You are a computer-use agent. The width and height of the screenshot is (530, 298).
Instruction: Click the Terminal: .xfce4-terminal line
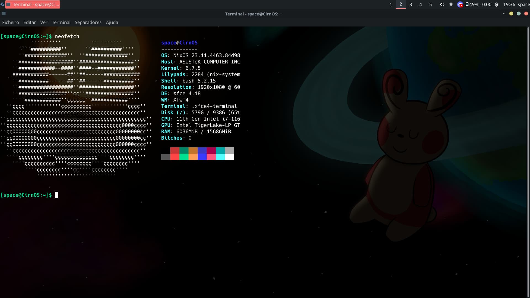[x=199, y=106]
